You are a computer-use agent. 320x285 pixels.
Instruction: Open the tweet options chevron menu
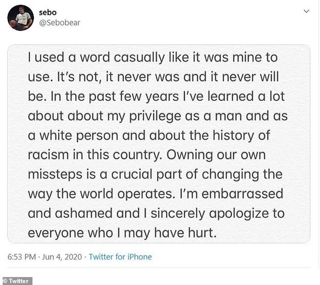306,11
